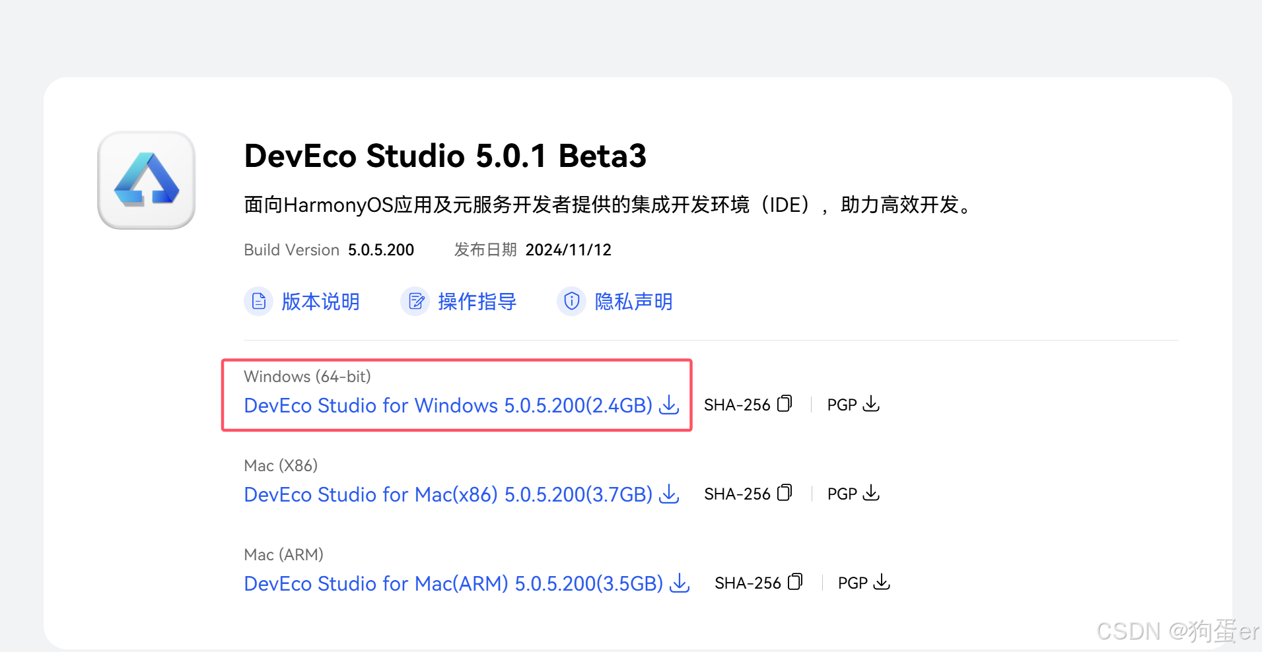Click the PGP label in the Windows row
Screen dimensions: 1262x652
click(x=842, y=405)
